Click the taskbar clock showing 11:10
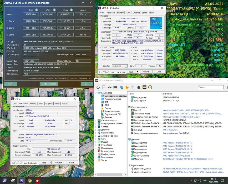The image size is (228, 184). 213,181
